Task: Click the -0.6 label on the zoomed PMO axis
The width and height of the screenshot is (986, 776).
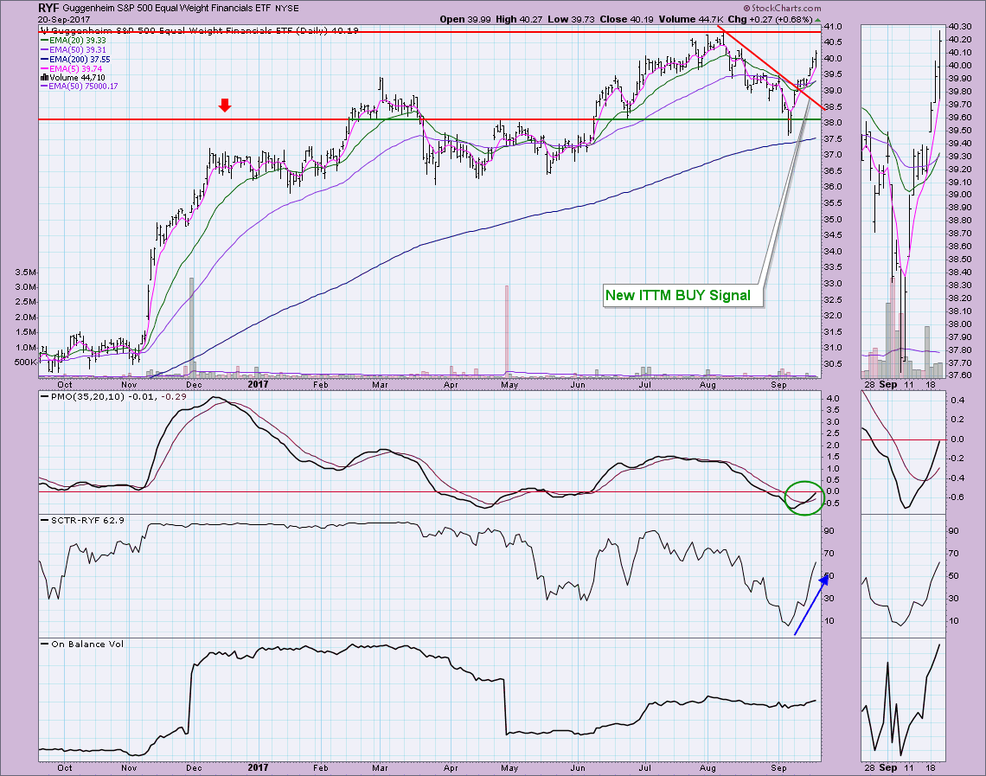Action: (x=957, y=497)
